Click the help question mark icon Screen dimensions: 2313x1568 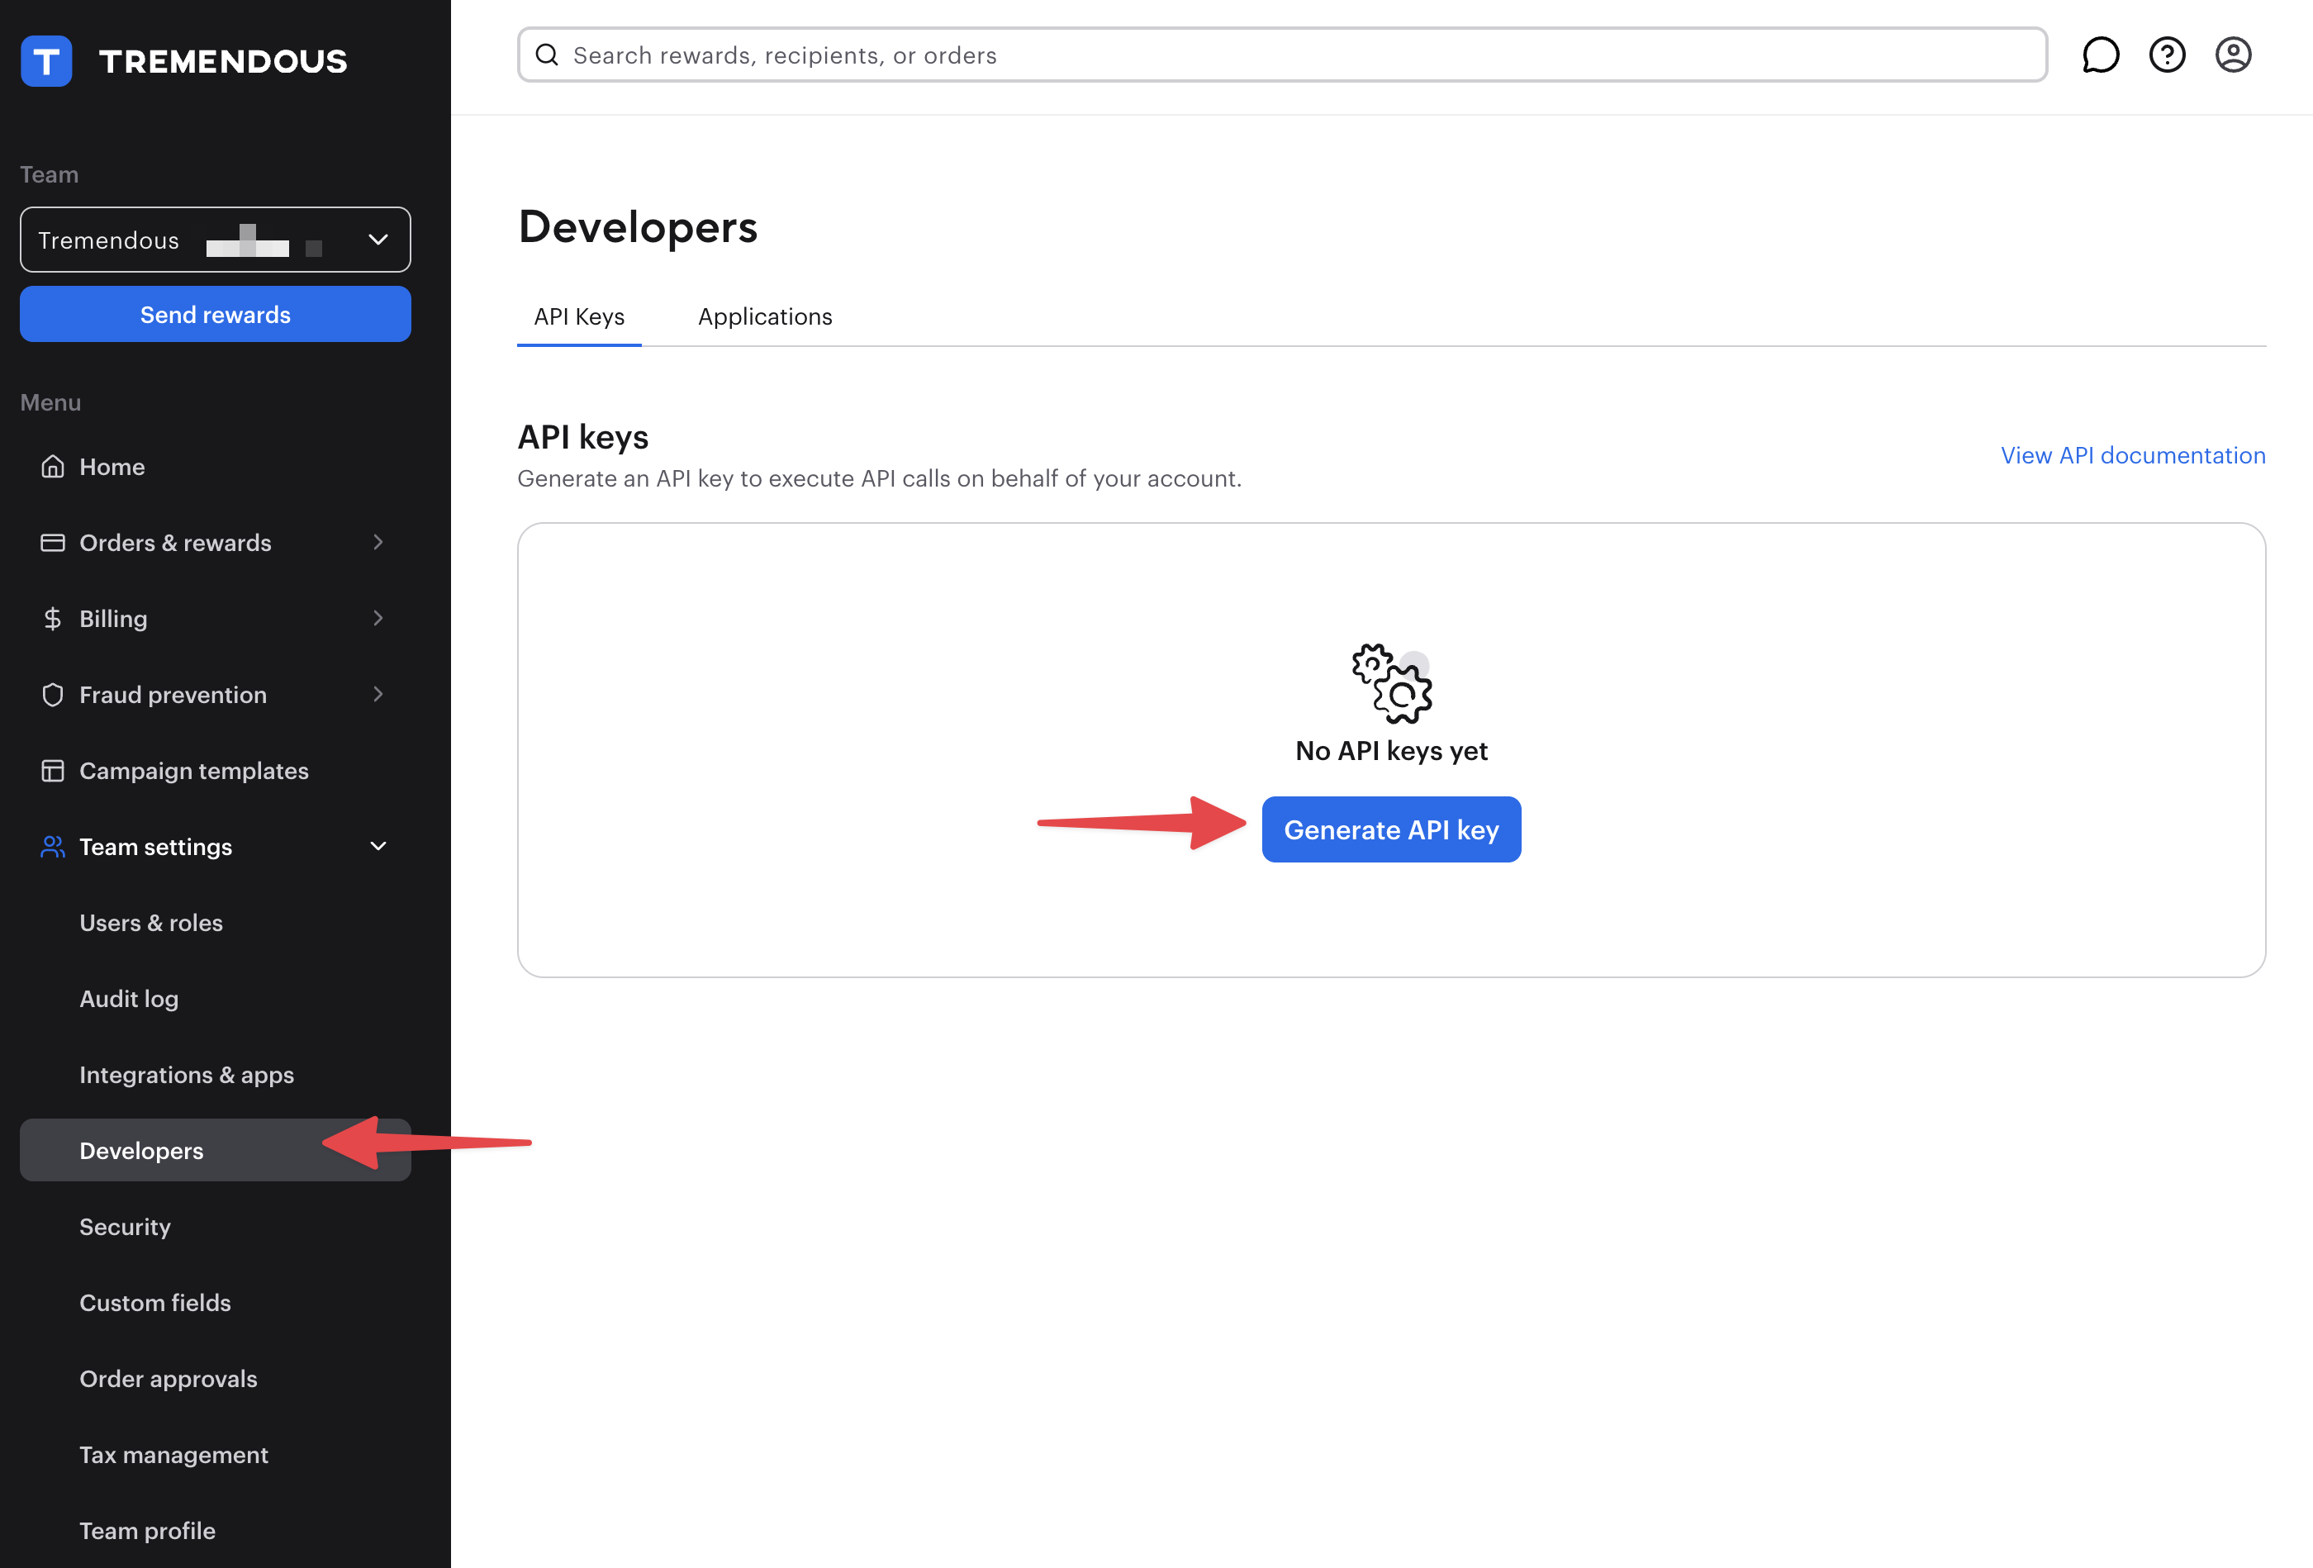tap(2167, 55)
